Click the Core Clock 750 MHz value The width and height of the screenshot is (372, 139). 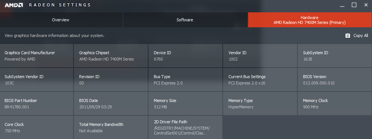point(12,131)
